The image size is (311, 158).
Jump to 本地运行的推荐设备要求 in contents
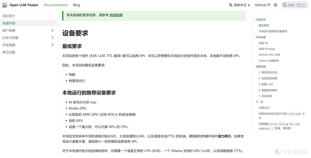[x=273, y=31]
